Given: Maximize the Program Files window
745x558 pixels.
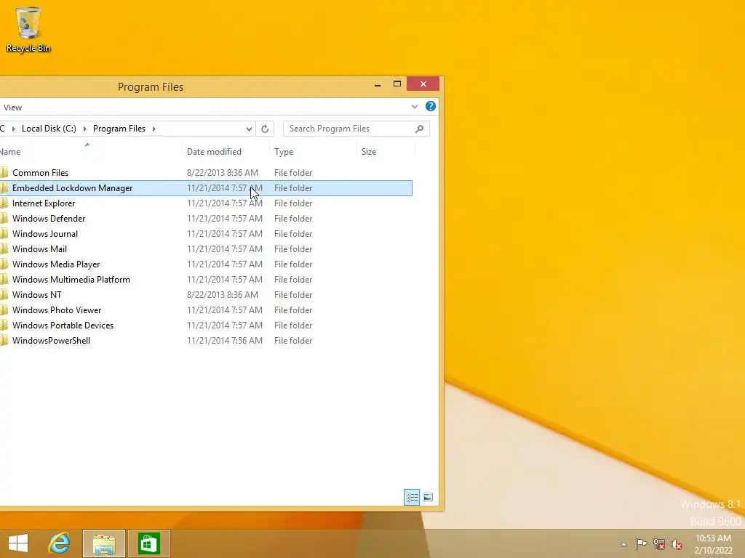Looking at the screenshot, I should pos(397,84).
